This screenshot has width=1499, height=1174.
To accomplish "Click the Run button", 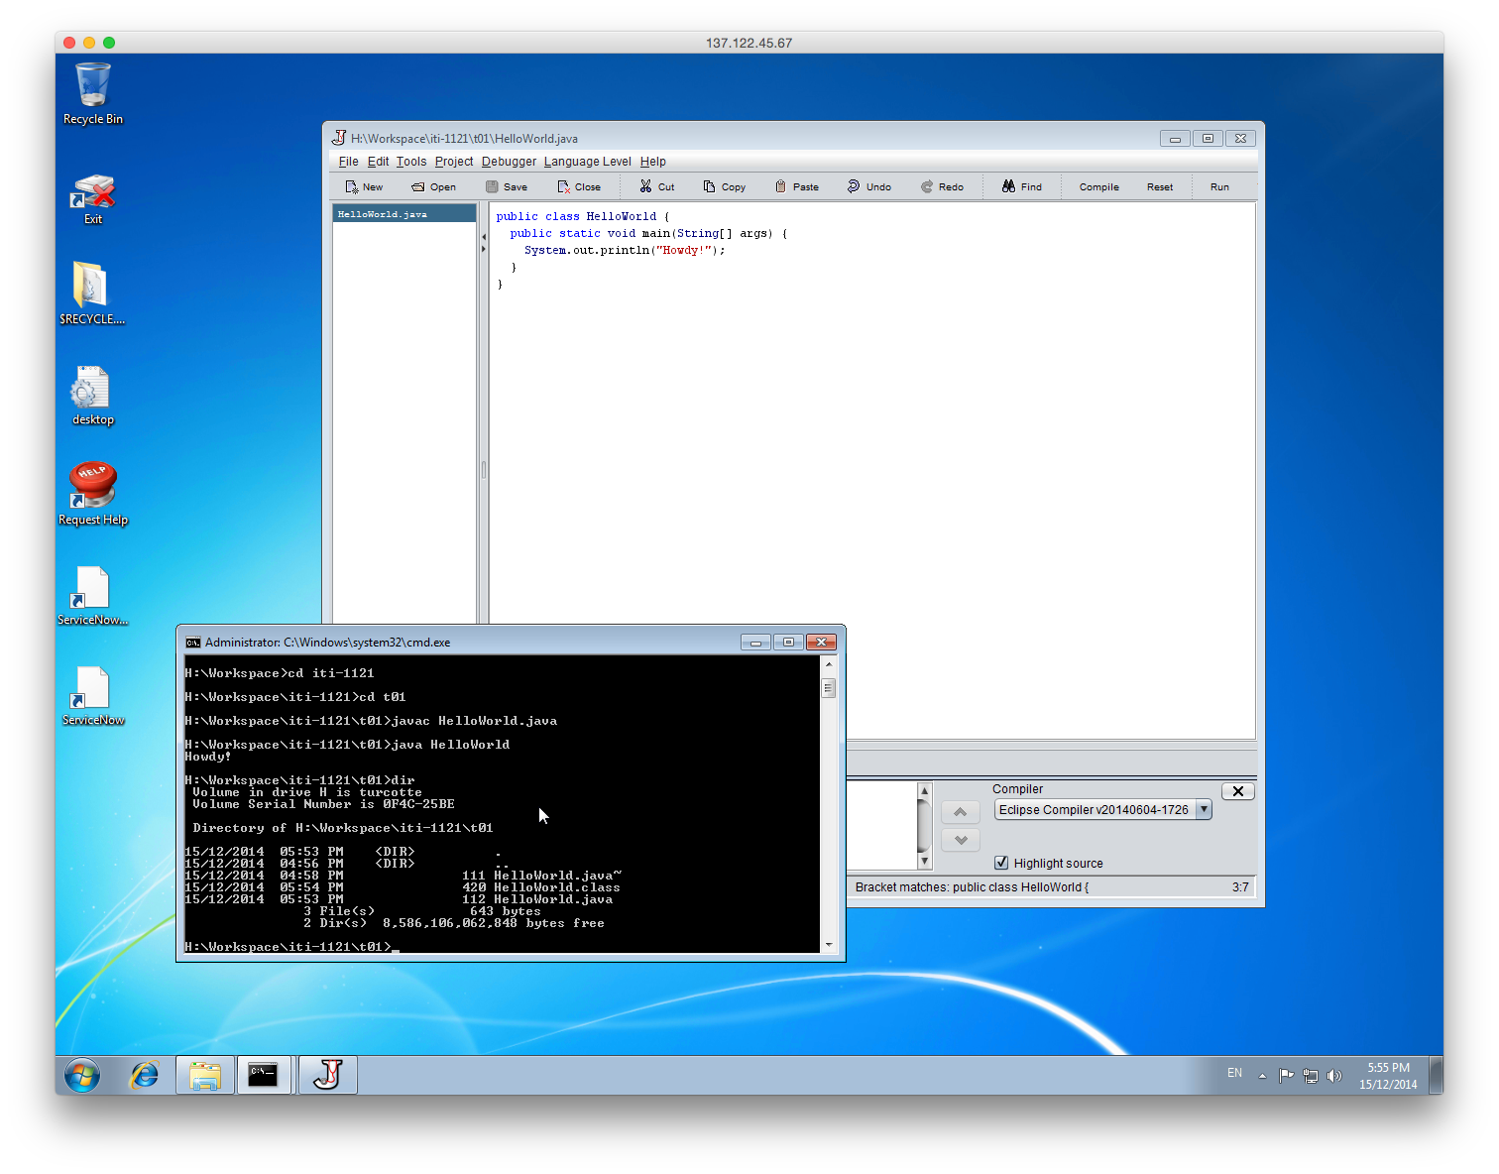I will [1218, 186].
